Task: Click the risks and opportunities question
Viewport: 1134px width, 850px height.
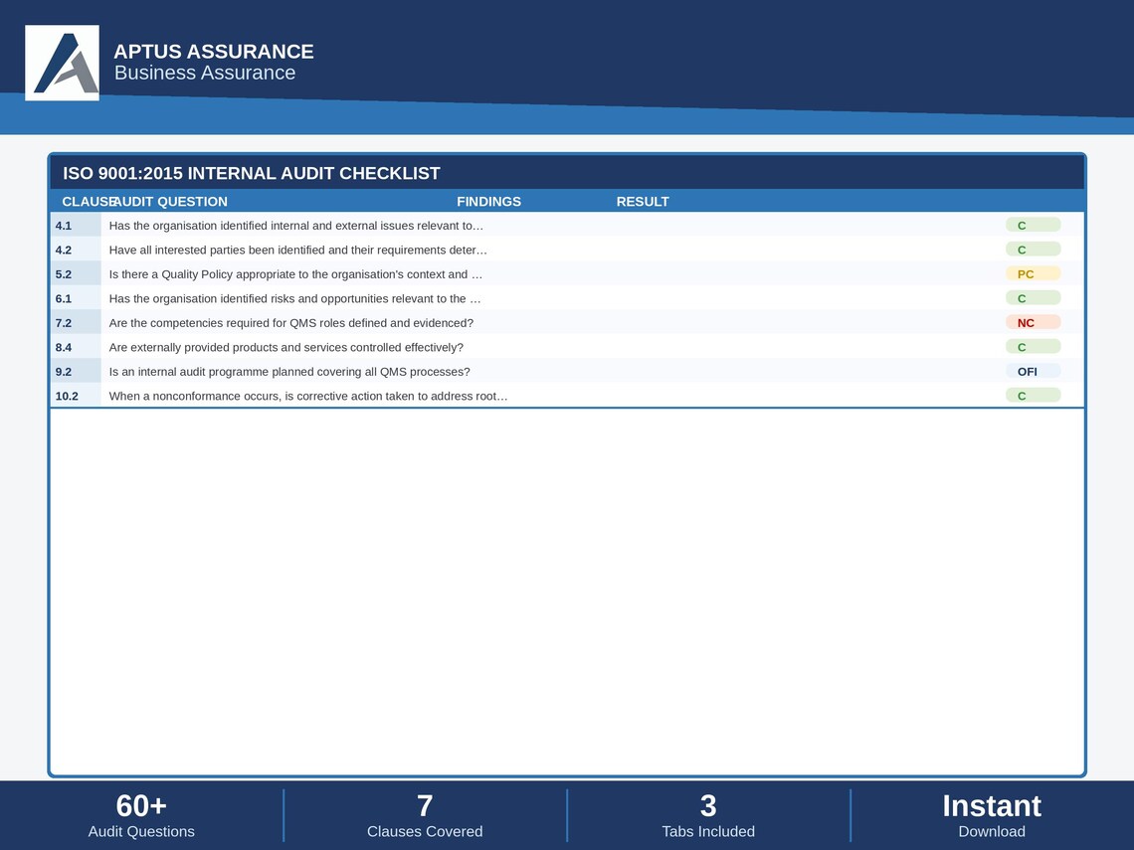Action: pos(294,298)
